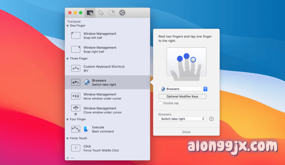Screen dimensions: 285x165
Task: Open the settings gear toolbar icon
Action: click(x=122, y=13)
